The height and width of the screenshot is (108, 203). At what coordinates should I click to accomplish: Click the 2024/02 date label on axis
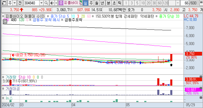(8, 105)
